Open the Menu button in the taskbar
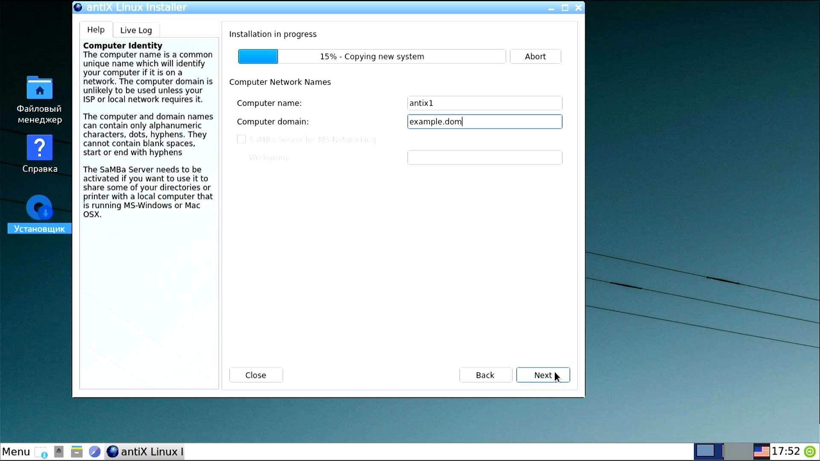The width and height of the screenshot is (820, 461). point(16,452)
